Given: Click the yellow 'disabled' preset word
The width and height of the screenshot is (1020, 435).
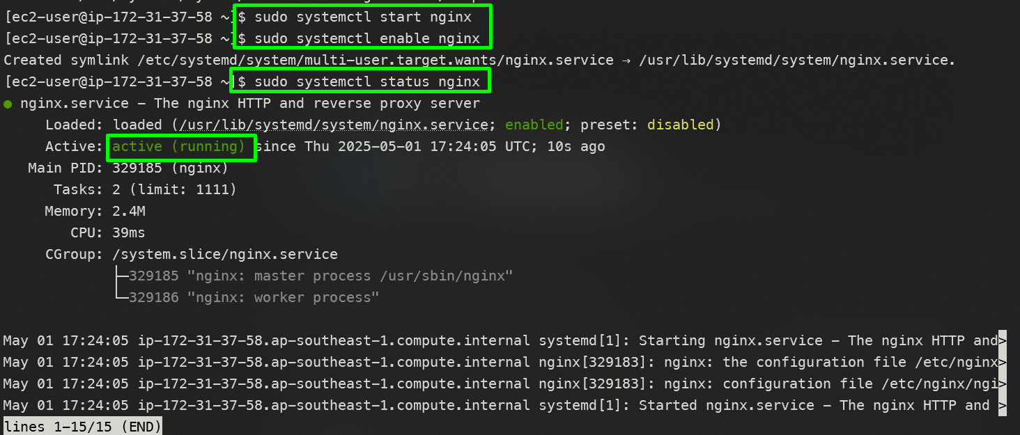Looking at the screenshot, I should pos(681,125).
